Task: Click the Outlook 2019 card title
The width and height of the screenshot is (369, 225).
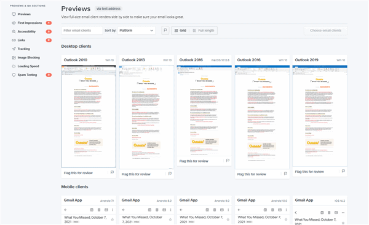Action: click(x=307, y=60)
